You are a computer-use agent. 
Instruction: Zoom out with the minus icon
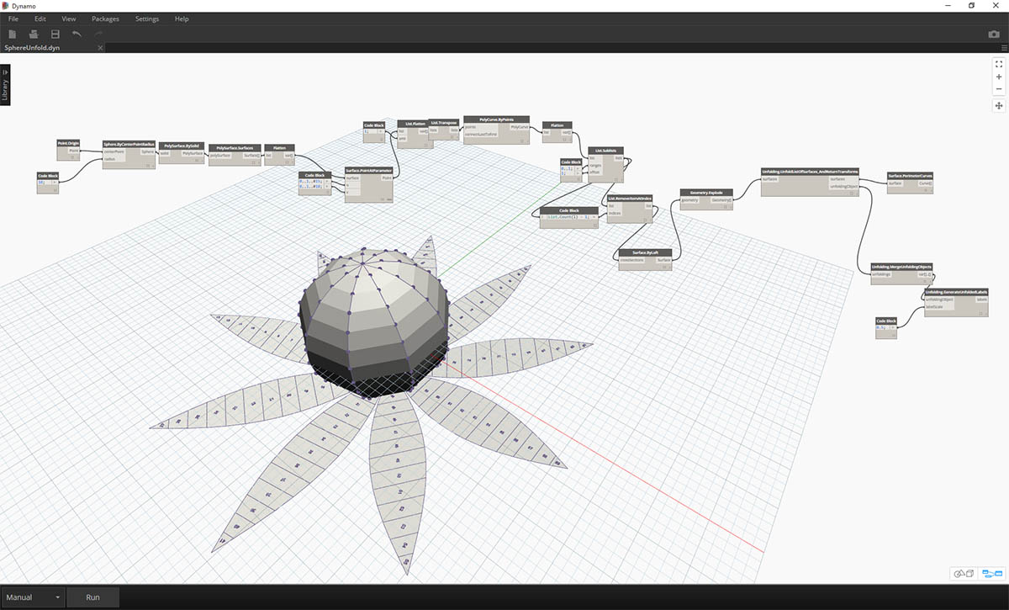click(x=999, y=88)
